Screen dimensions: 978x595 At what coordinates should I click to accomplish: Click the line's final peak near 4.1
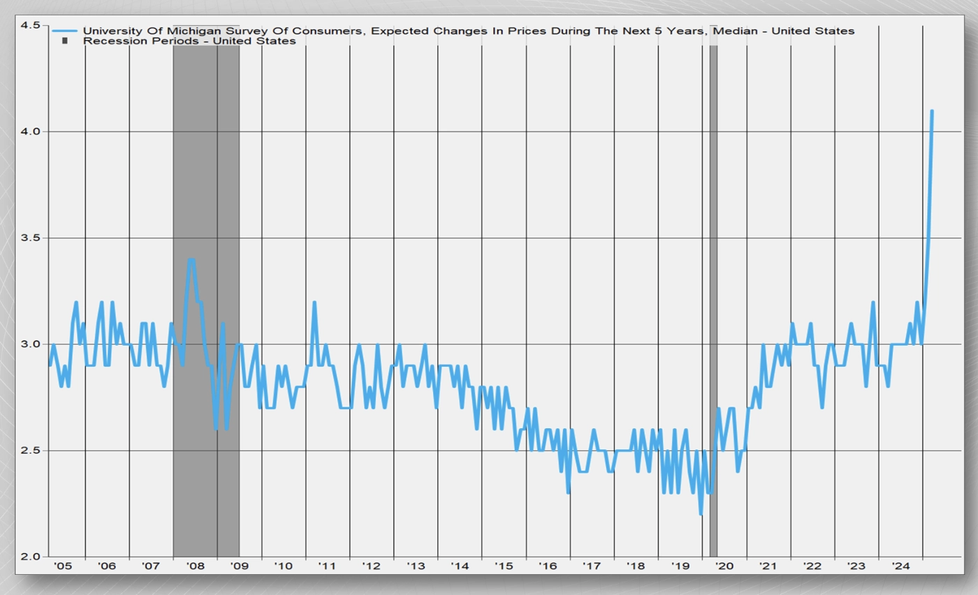coord(932,111)
